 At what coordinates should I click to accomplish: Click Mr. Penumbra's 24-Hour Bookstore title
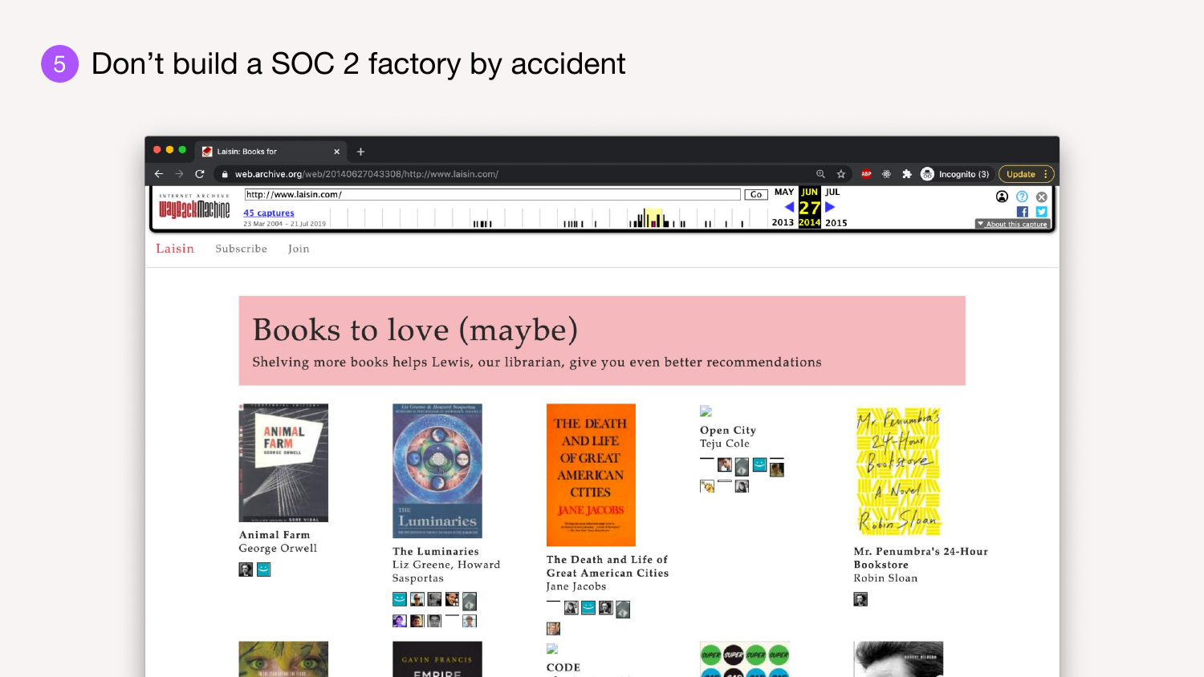pos(921,558)
